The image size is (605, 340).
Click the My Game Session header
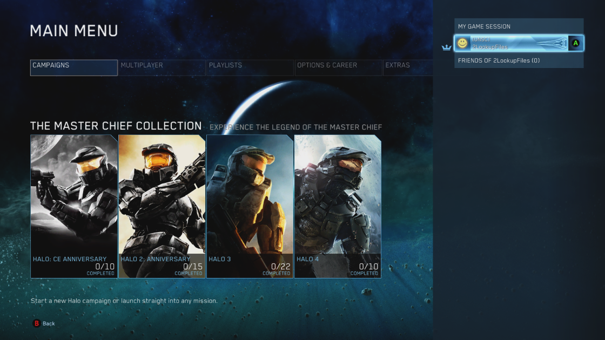click(x=519, y=26)
